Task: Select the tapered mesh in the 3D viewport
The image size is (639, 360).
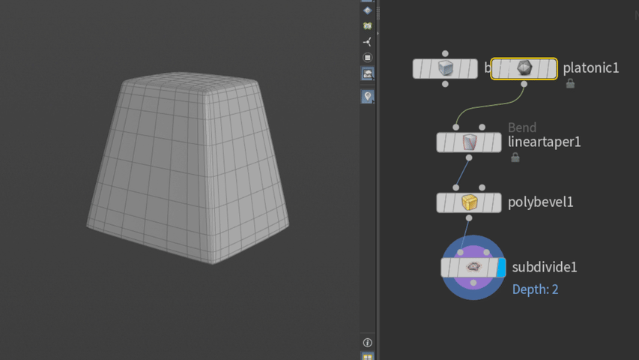Action: click(188, 167)
